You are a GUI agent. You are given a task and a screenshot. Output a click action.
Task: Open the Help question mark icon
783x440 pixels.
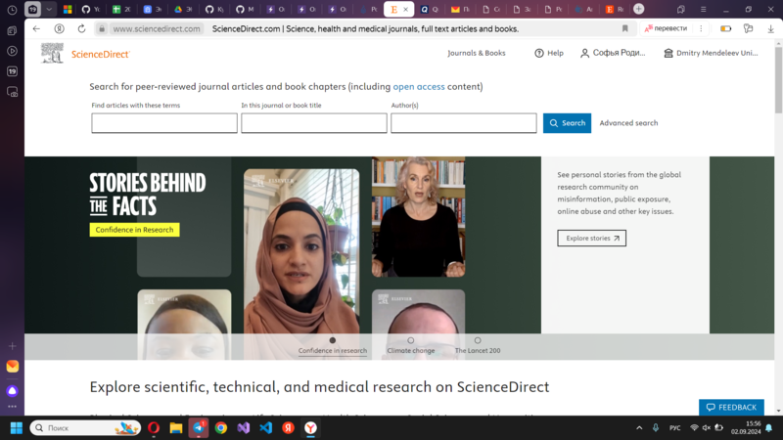(x=539, y=53)
